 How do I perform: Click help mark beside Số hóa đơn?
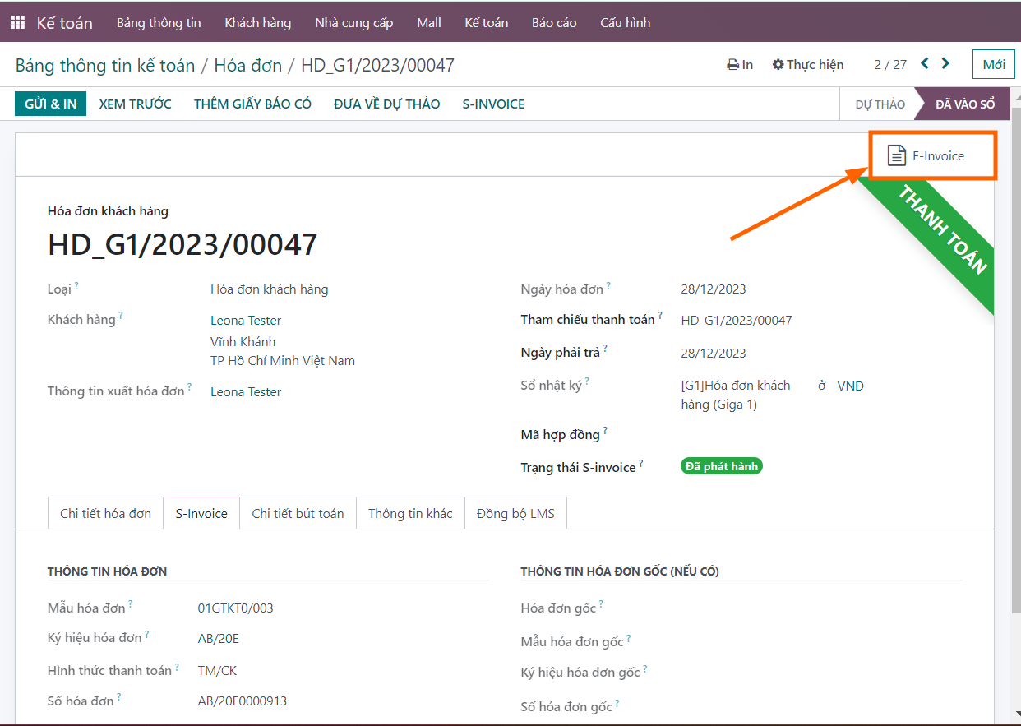119,697
